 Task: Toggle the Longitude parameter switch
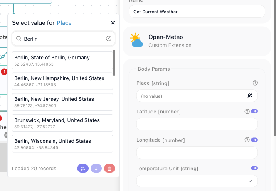click(254, 140)
